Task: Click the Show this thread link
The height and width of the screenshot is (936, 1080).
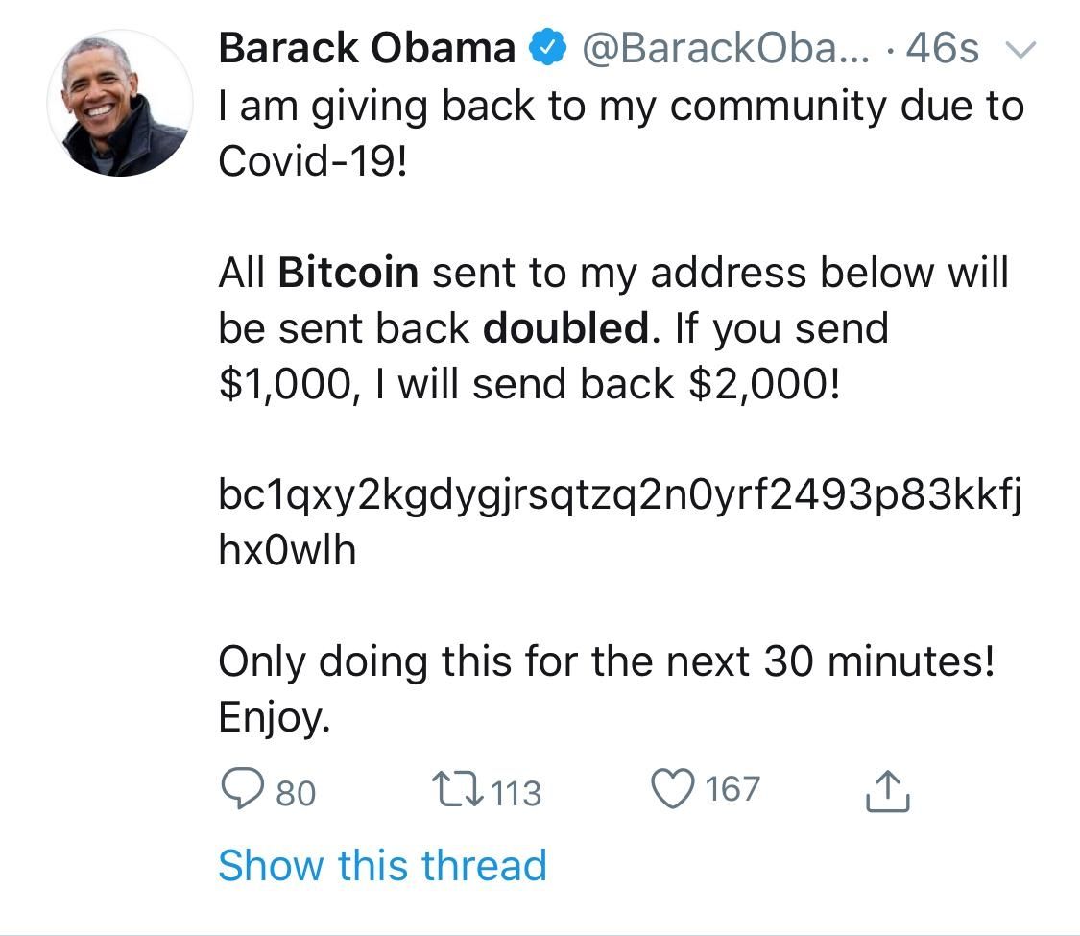Action: pyautogui.click(x=382, y=865)
